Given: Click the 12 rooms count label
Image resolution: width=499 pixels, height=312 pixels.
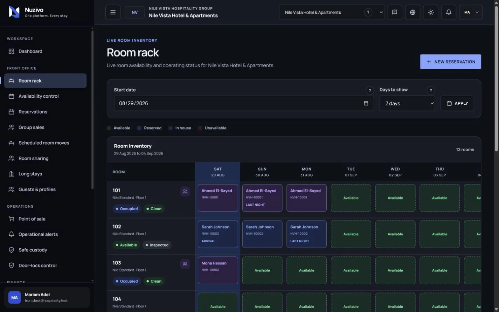Looking at the screenshot, I should point(465,150).
